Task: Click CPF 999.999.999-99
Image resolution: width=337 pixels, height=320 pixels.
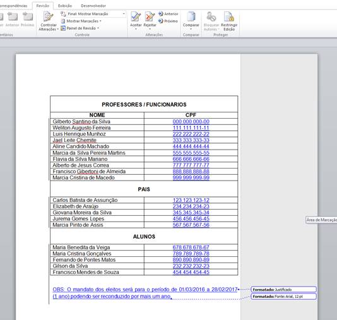Action: coord(191,178)
